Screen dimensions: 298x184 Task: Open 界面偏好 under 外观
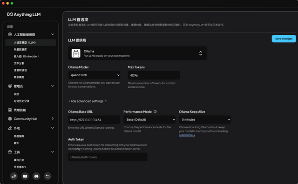(x=19, y=136)
